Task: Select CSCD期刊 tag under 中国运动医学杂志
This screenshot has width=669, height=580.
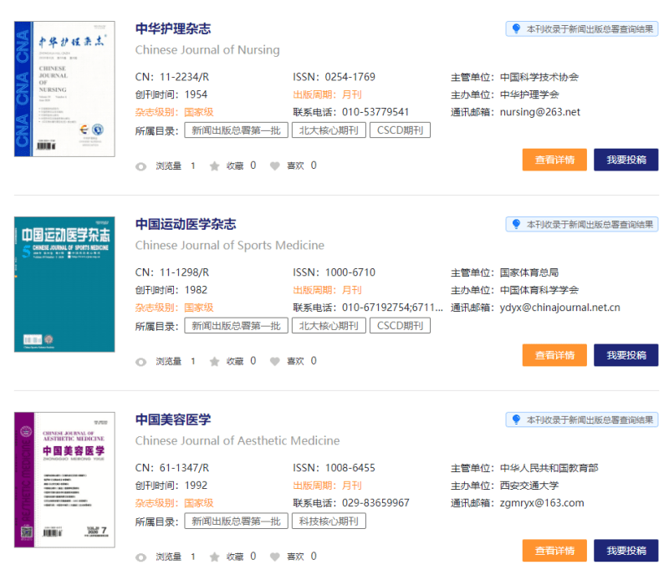Action: coord(400,325)
